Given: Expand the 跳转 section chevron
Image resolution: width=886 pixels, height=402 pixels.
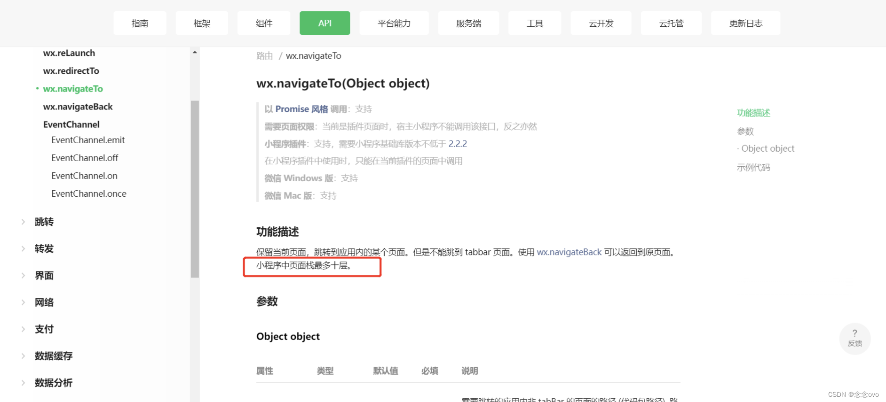Looking at the screenshot, I should point(23,222).
